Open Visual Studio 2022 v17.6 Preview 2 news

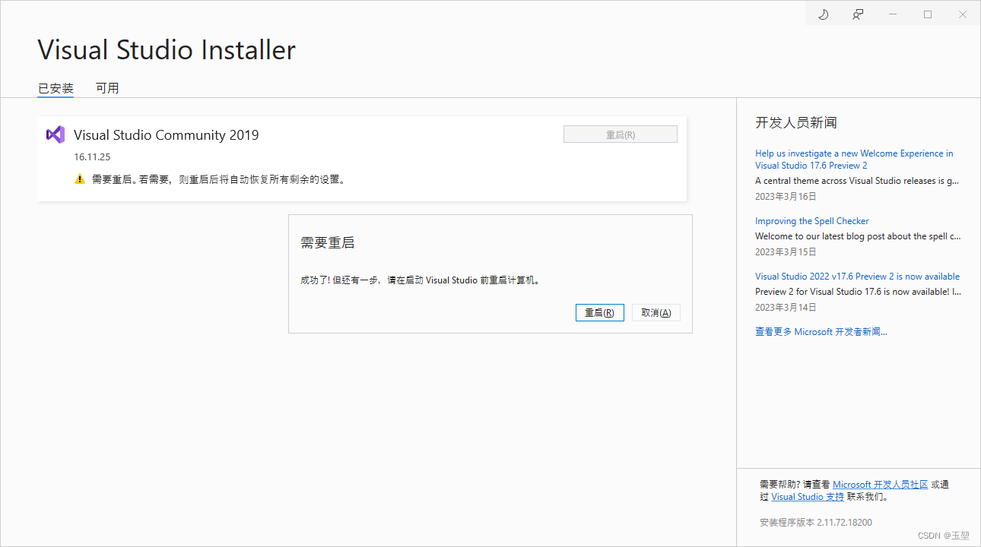coord(857,276)
